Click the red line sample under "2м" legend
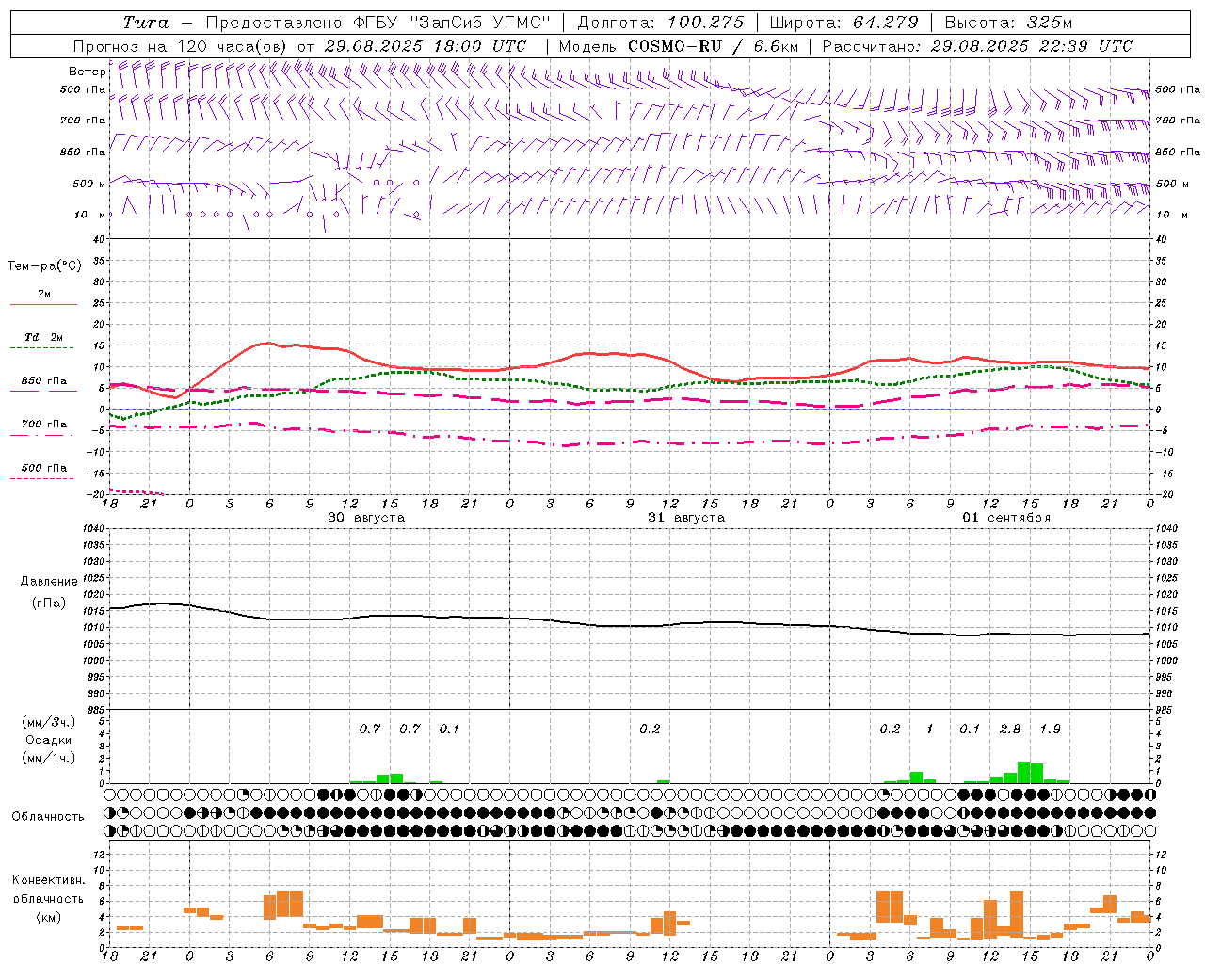This screenshot has height=964, width=1205. click(43, 305)
